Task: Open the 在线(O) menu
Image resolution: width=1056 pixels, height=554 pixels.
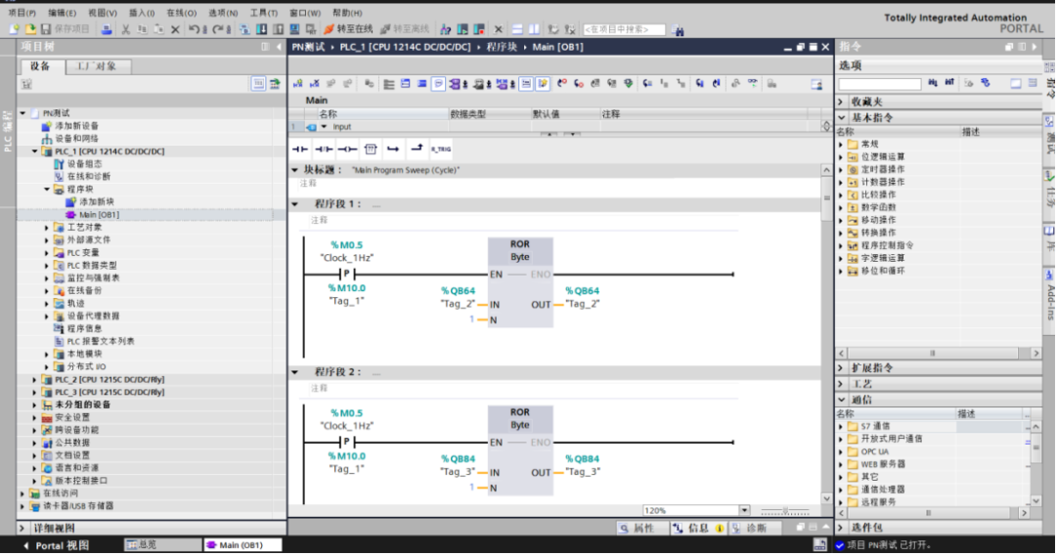Action: point(181,13)
